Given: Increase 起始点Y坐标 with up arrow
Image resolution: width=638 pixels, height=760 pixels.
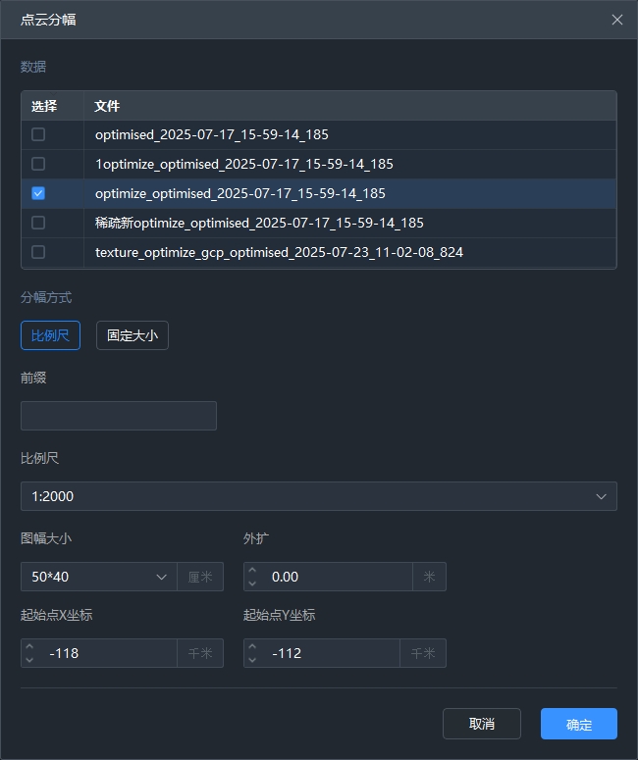Looking at the screenshot, I should (x=252, y=647).
